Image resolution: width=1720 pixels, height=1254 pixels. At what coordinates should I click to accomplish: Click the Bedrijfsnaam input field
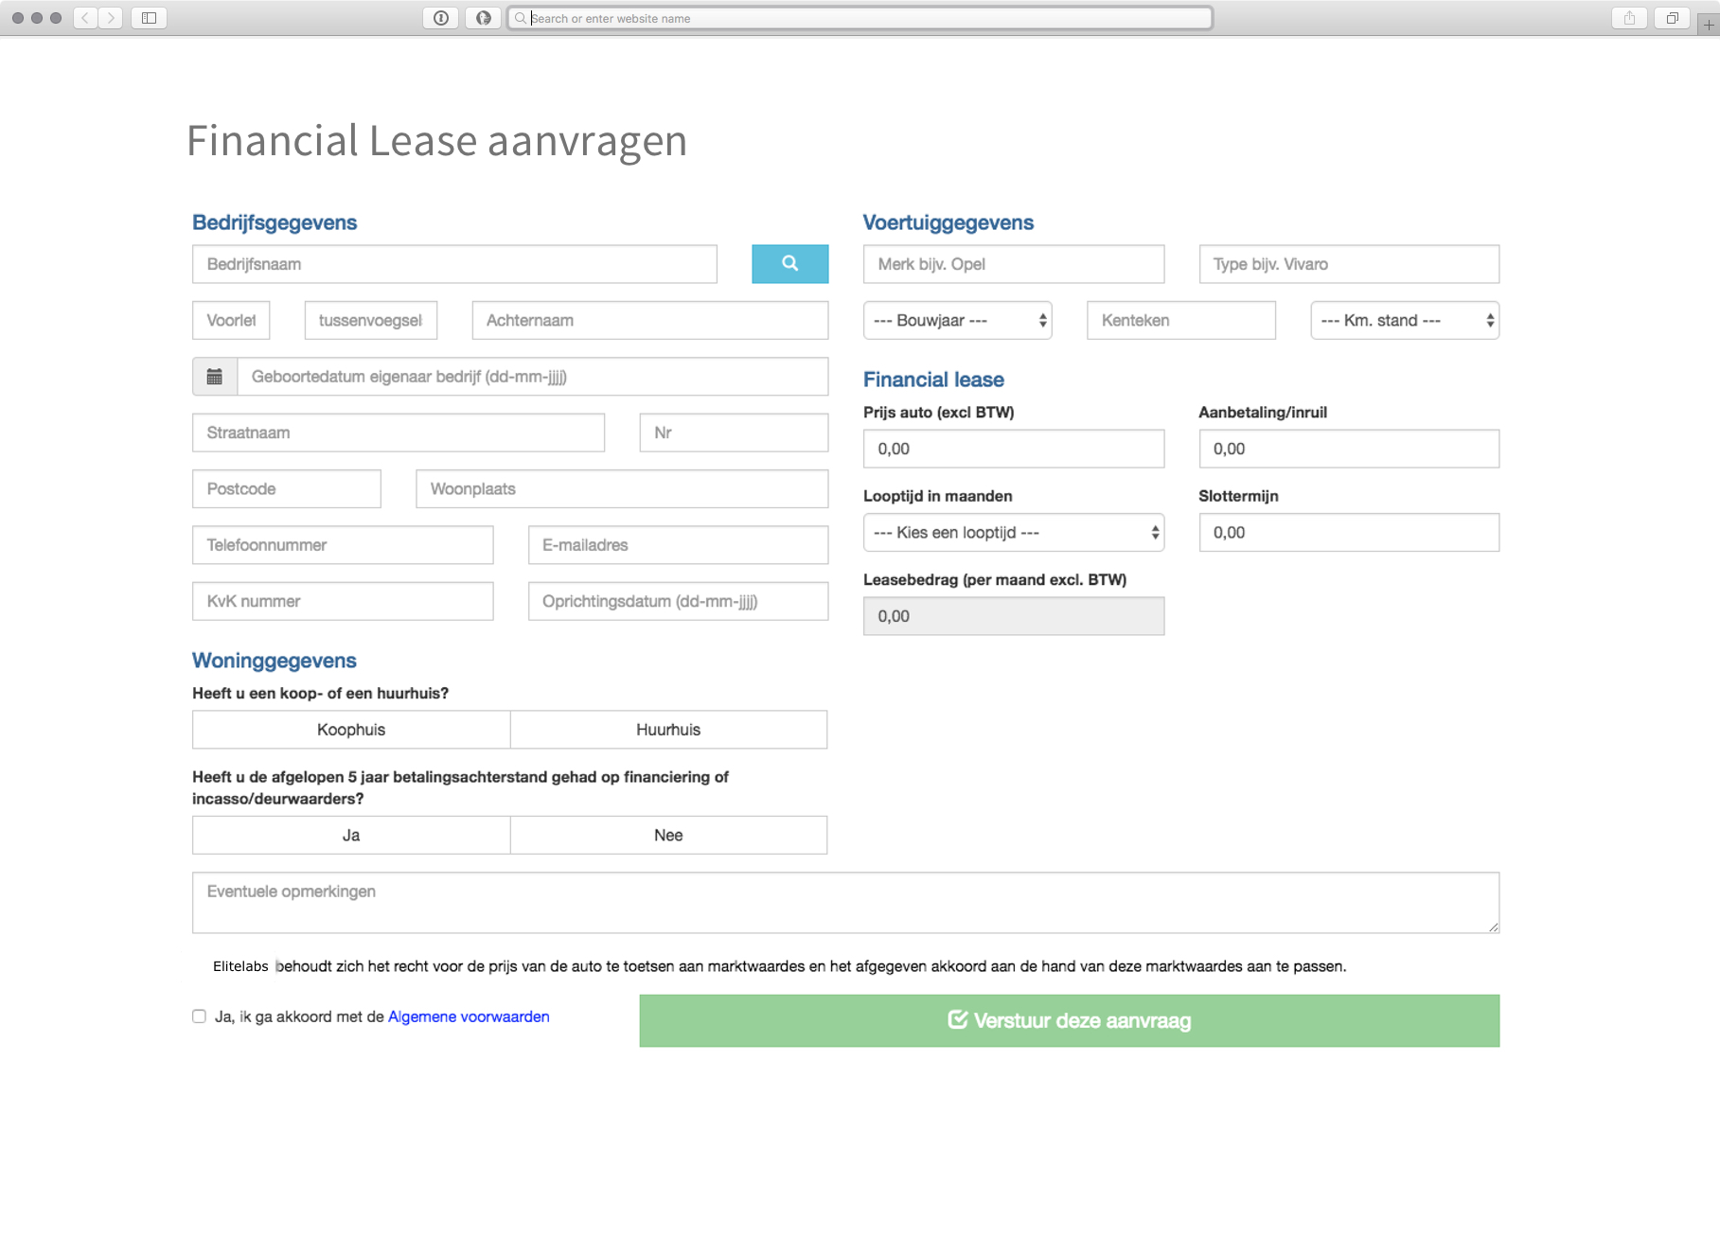point(454,264)
